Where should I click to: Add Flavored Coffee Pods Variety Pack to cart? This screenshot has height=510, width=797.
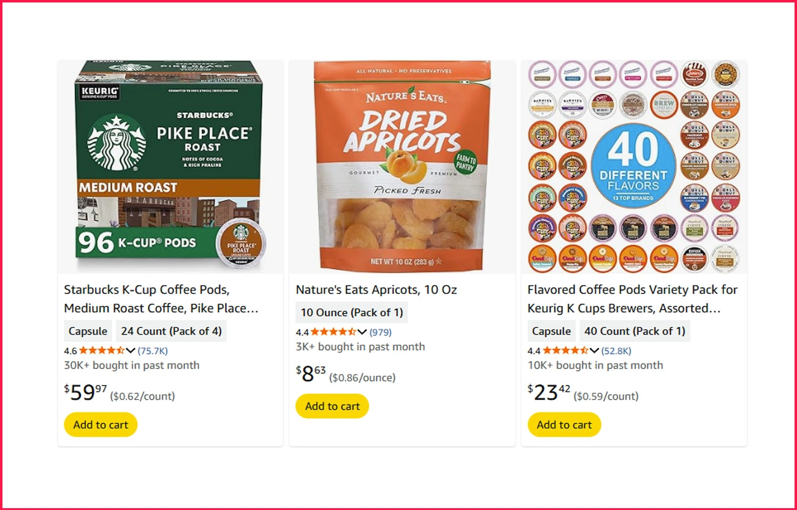(x=564, y=425)
